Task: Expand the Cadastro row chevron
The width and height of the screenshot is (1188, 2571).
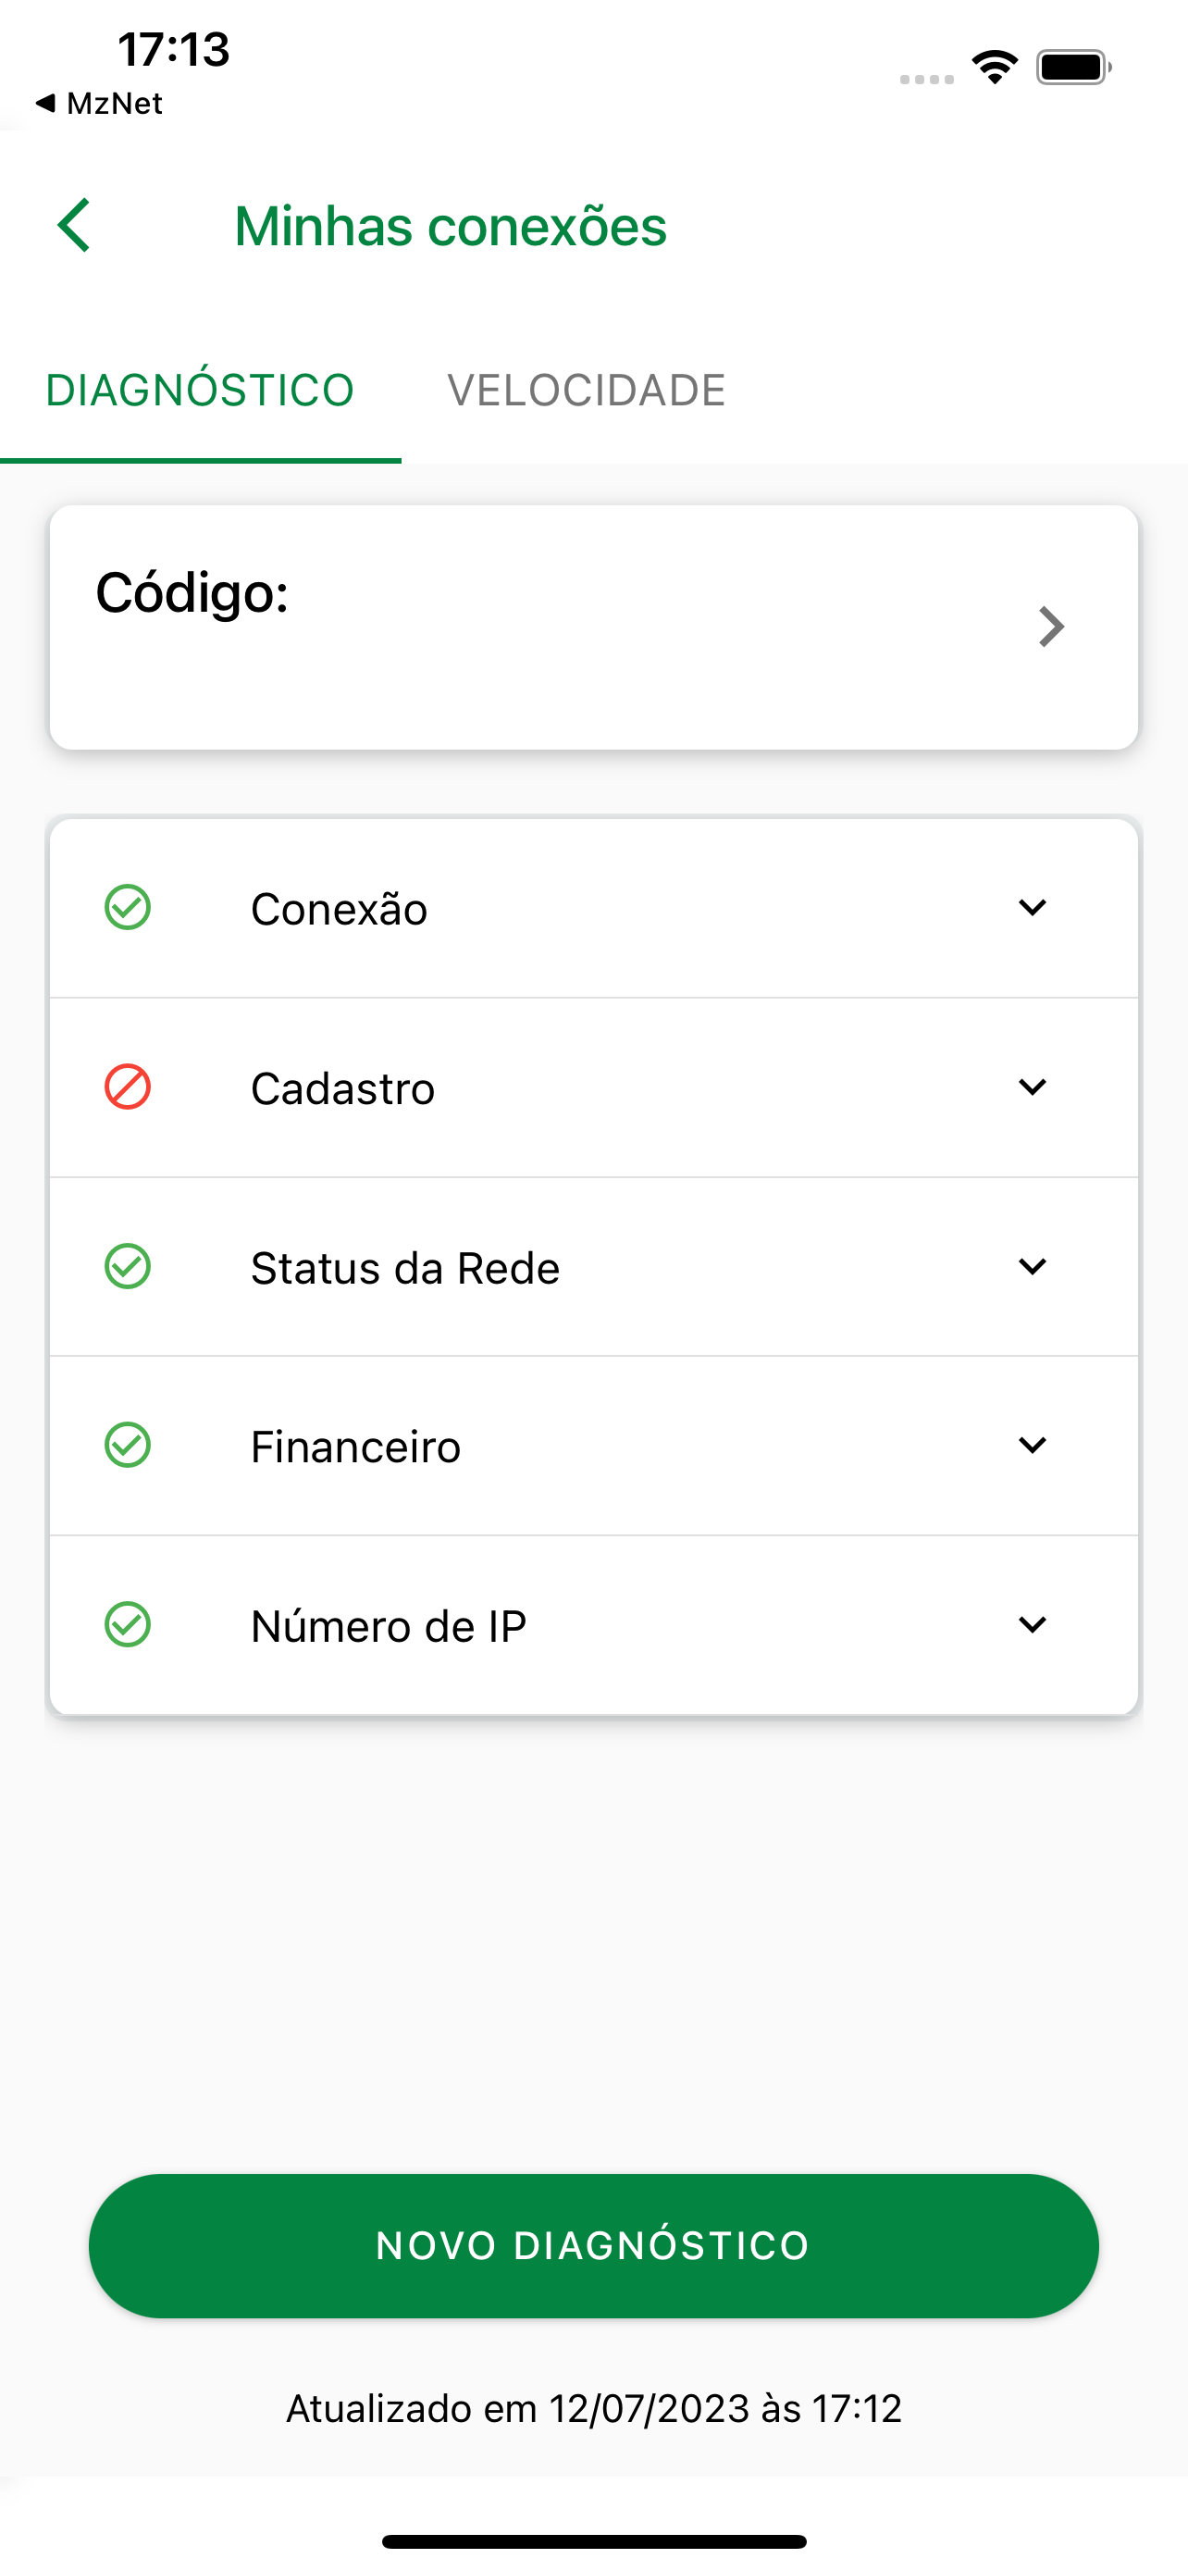Action: tap(1033, 1087)
